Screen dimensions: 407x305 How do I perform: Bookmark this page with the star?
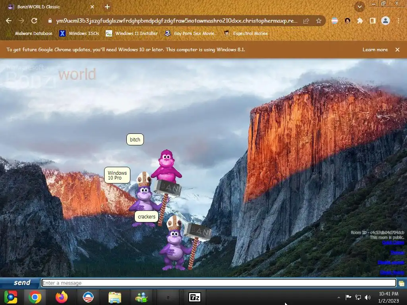318,21
